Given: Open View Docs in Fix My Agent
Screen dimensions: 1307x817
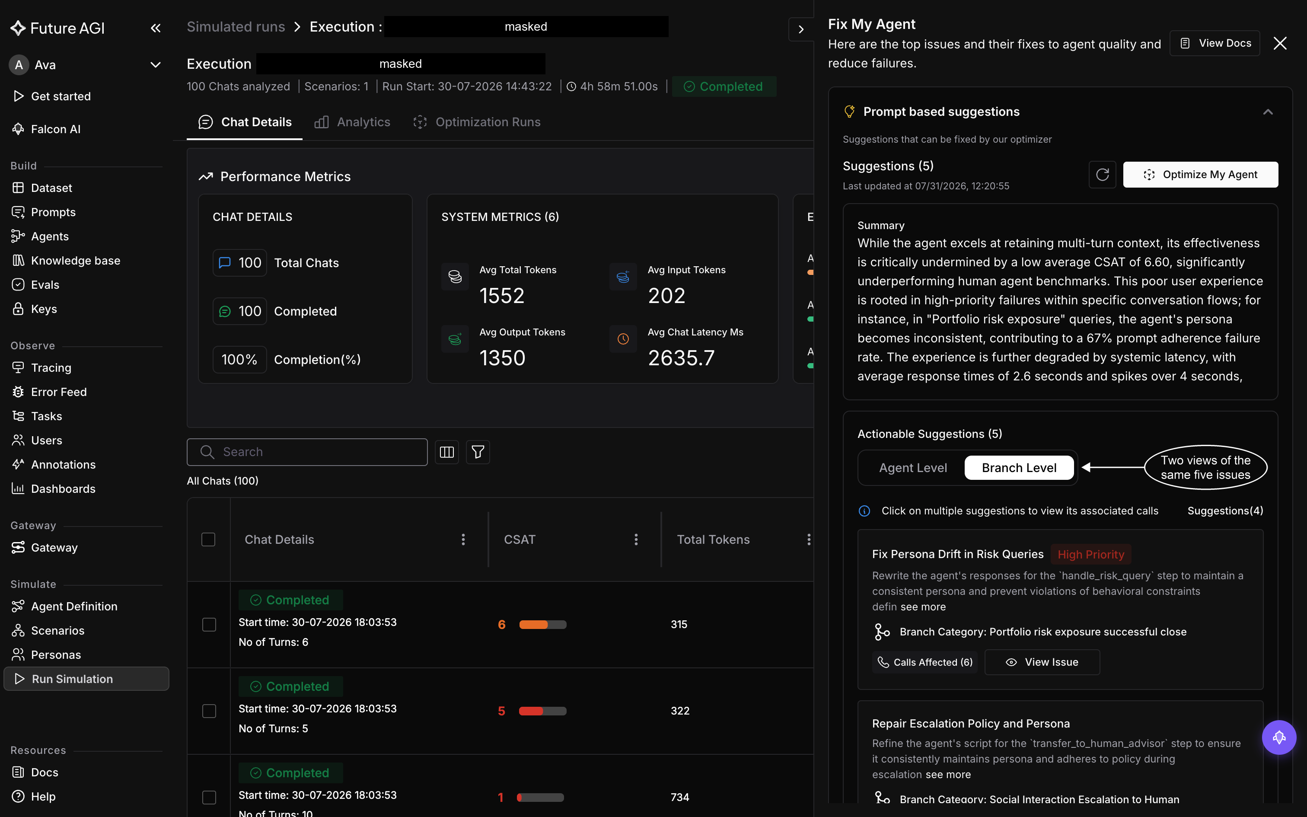Looking at the screenshot, I should (1215, 43).
